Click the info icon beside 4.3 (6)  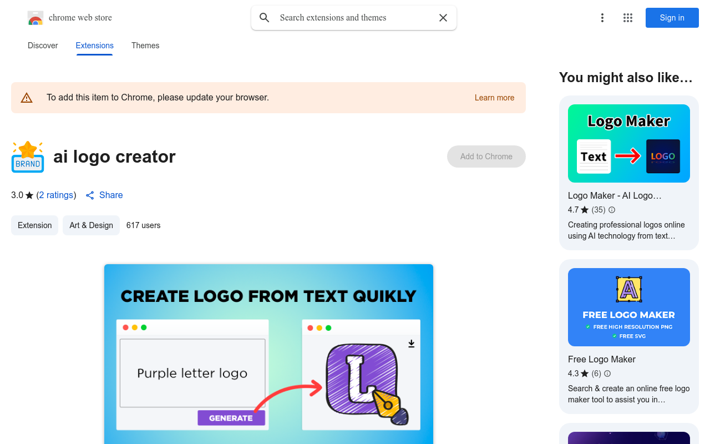607,374
